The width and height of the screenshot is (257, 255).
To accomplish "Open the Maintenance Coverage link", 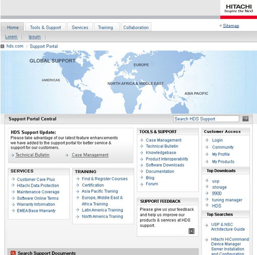I will tap(38, 192).
